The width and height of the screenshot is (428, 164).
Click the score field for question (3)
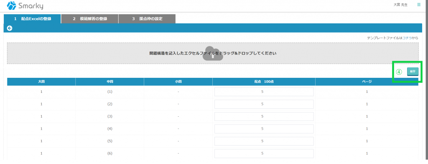point(264,116)
